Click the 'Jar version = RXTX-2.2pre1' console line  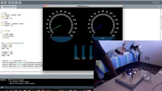tap(19, 82)
